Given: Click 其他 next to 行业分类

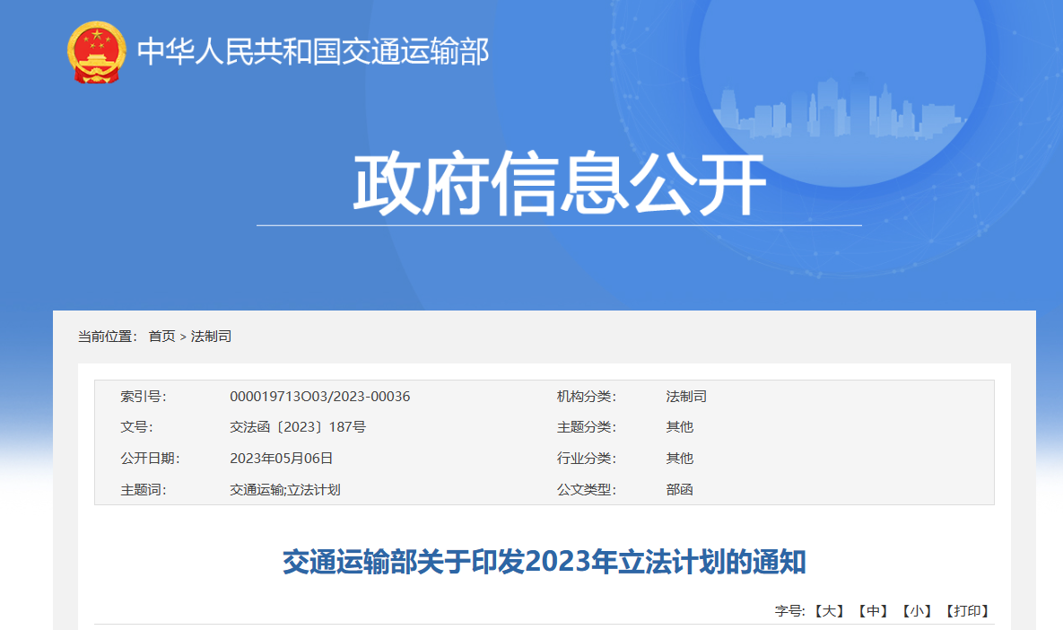Looking at the screenshot, I should coord(679,458).
